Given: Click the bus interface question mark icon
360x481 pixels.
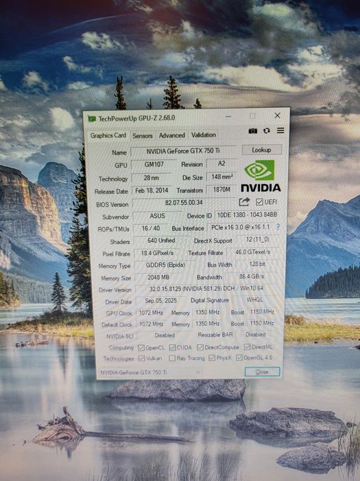Looking at the screenshot, I should coord(278,227).
